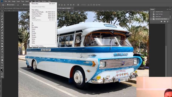Toggle the Auto-Select checkbox
Image resolution: width=172 pixels, height=97 pixels.
[x=8, y=5]
